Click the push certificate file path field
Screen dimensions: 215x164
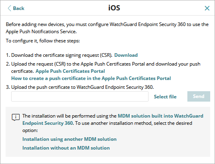pyautogui.click(x=80, y=96)
